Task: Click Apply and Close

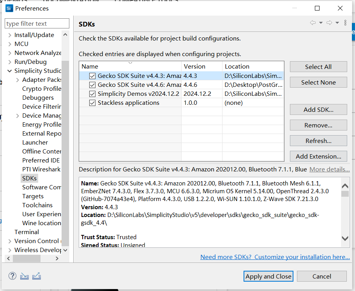Action: (x=268, y=276)
